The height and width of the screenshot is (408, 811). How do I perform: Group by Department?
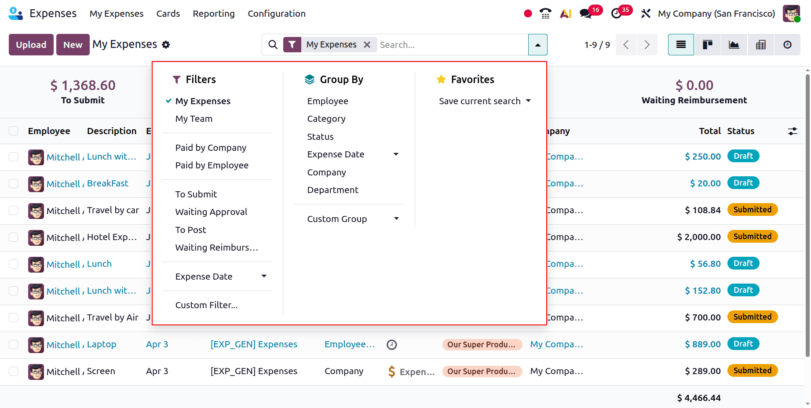pyautogui.click(x=333, y=190)
